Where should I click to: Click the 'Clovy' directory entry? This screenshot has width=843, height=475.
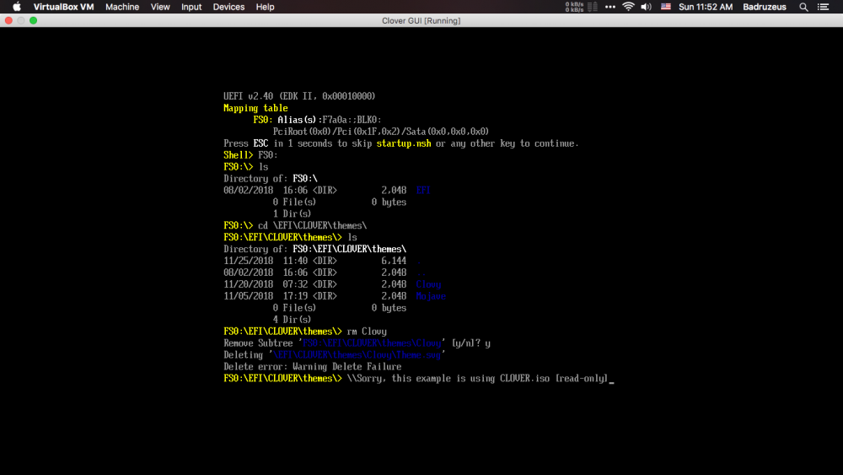[428, 284]
